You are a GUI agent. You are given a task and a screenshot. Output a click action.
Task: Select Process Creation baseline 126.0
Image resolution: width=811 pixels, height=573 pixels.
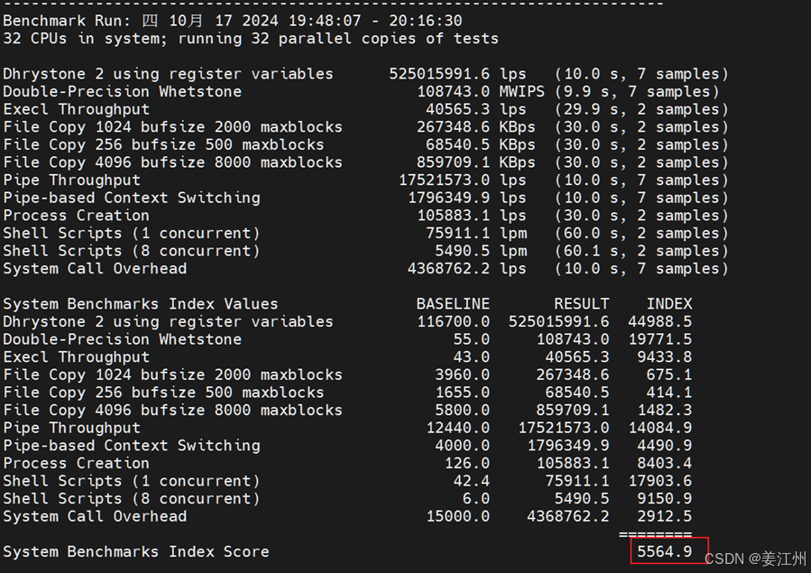pos(467,463)
